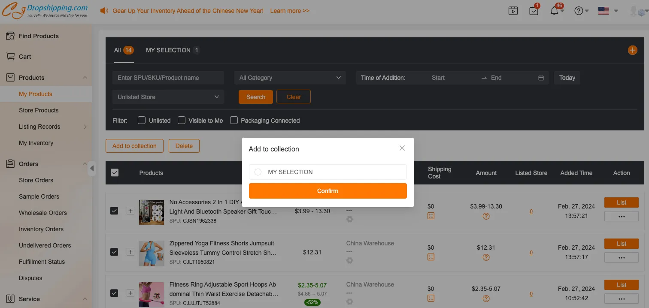This screenshot has height=308, width=649.
Task: Select the MY SELECTION radio option
Action: pyautogui.click(x=258, y=172)
